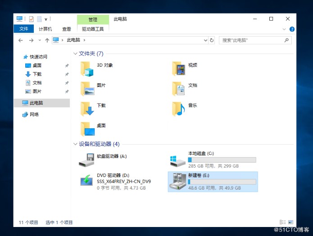Click the 文件夹 (7) group header text
The image size is (313, 236).
point(91,54)
